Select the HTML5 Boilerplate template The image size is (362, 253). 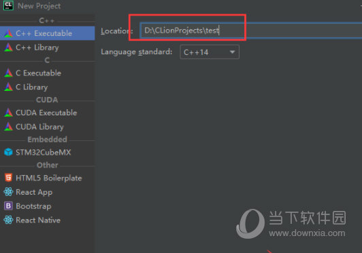tap(48, 178)
